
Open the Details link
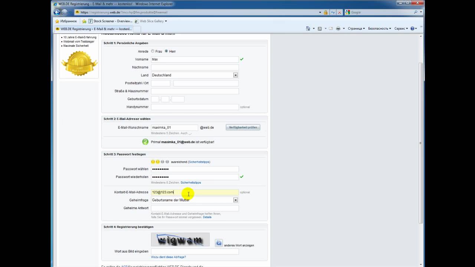pos(207,217)
